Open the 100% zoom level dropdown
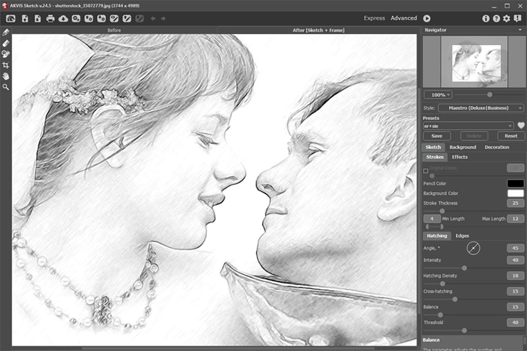Viewport: 527px width, 351px height. pos(437,94)
